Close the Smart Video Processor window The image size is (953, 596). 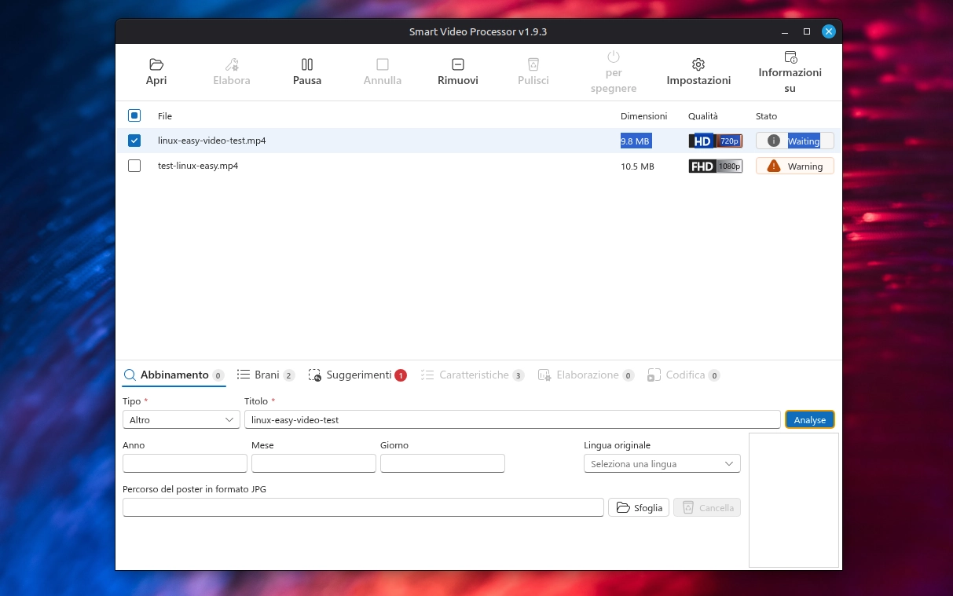[x=829, y=31]
